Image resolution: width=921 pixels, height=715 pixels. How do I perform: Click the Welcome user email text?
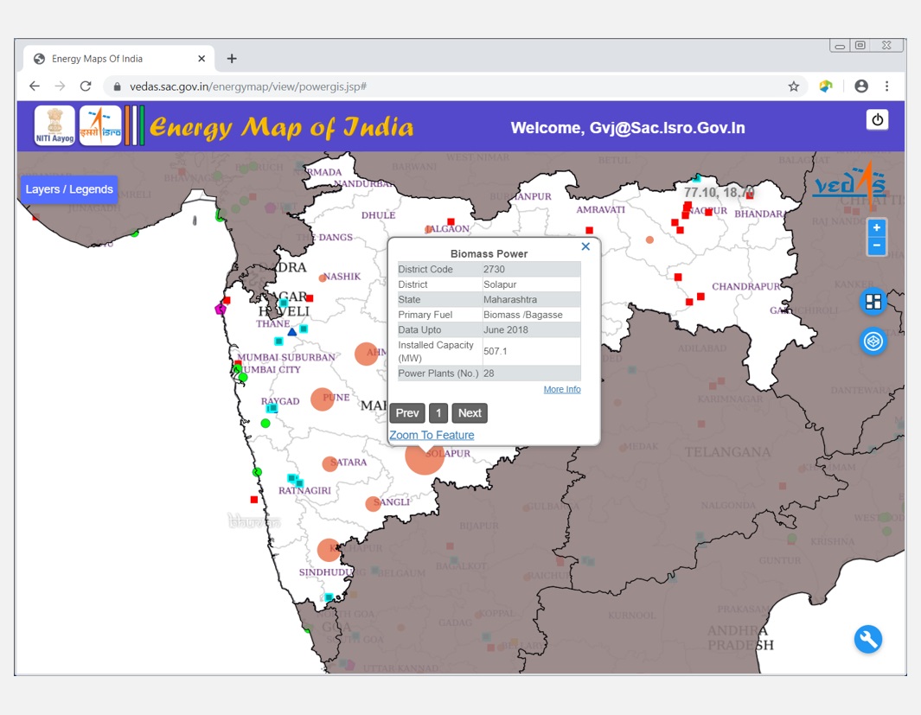(x=628, y=128)
